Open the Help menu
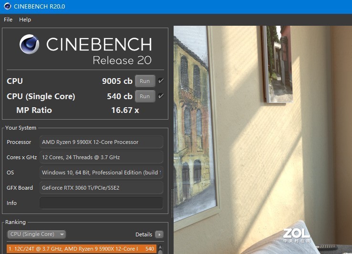Screen dimensions: 352x254 (x=25, y=20)
